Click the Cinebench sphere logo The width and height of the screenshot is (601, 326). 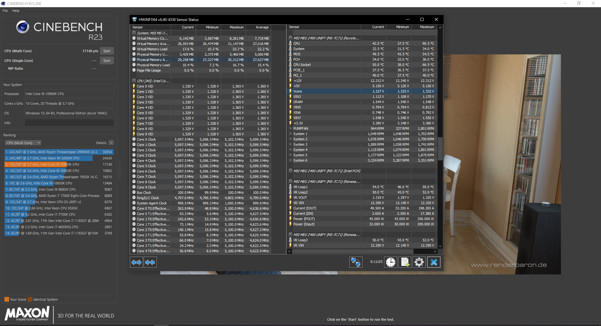[x=23, y=27]
